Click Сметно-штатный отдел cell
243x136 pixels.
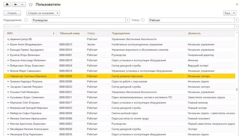click(x=125, y=113)
